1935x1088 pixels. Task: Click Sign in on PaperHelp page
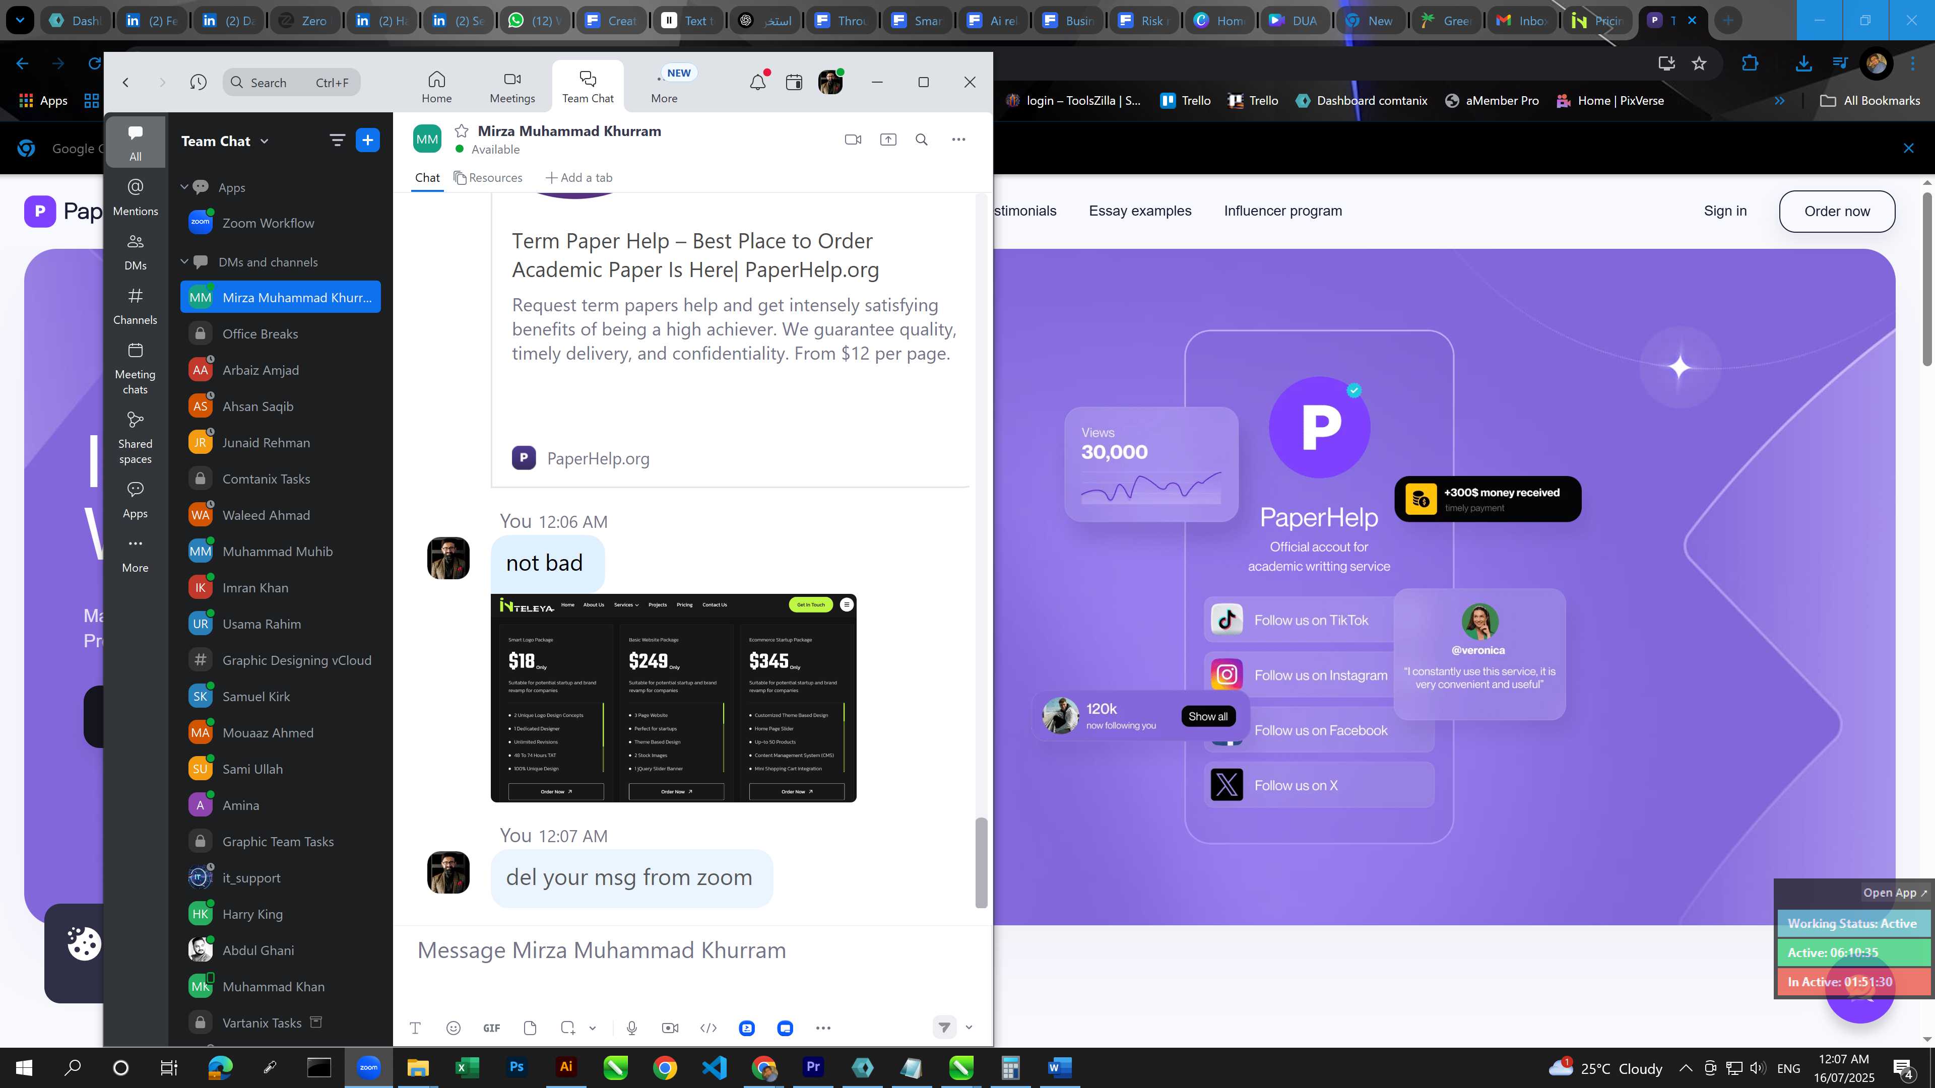[1725, 211]
